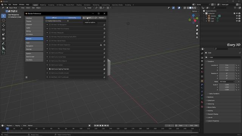
Task: Enable the Enabled Add-ons Only checkbox
Action: 46,21
